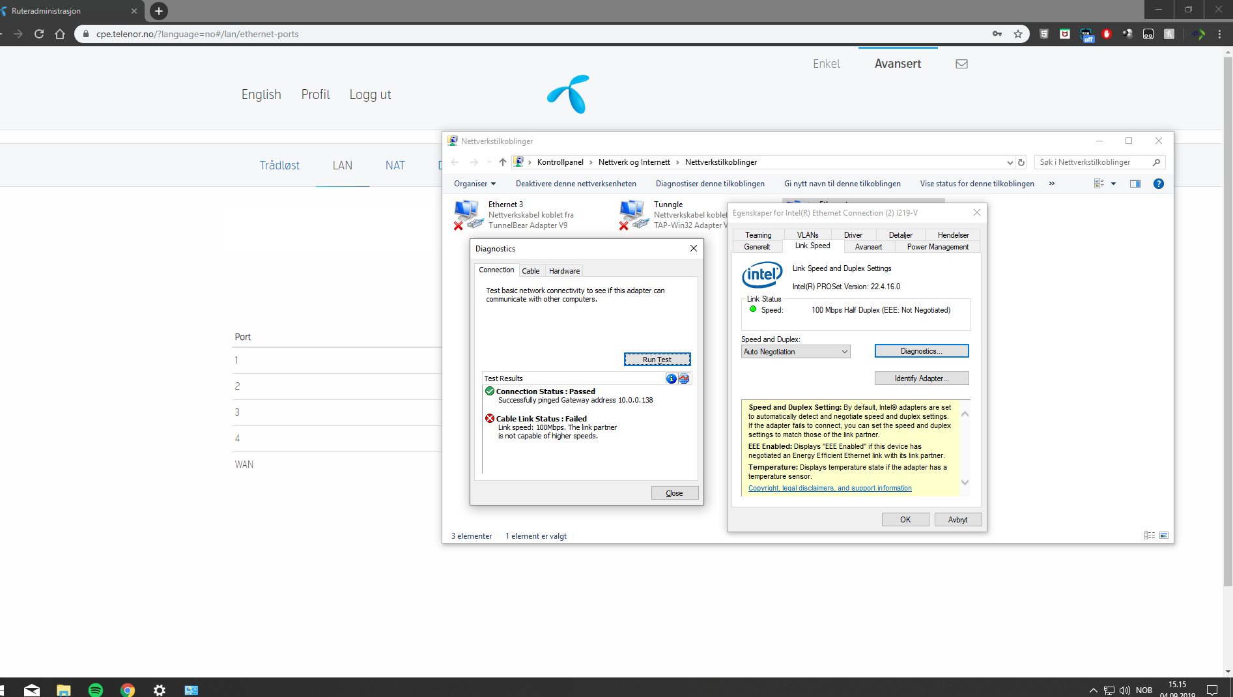Go to browser home page

click(x=60, y=34)
